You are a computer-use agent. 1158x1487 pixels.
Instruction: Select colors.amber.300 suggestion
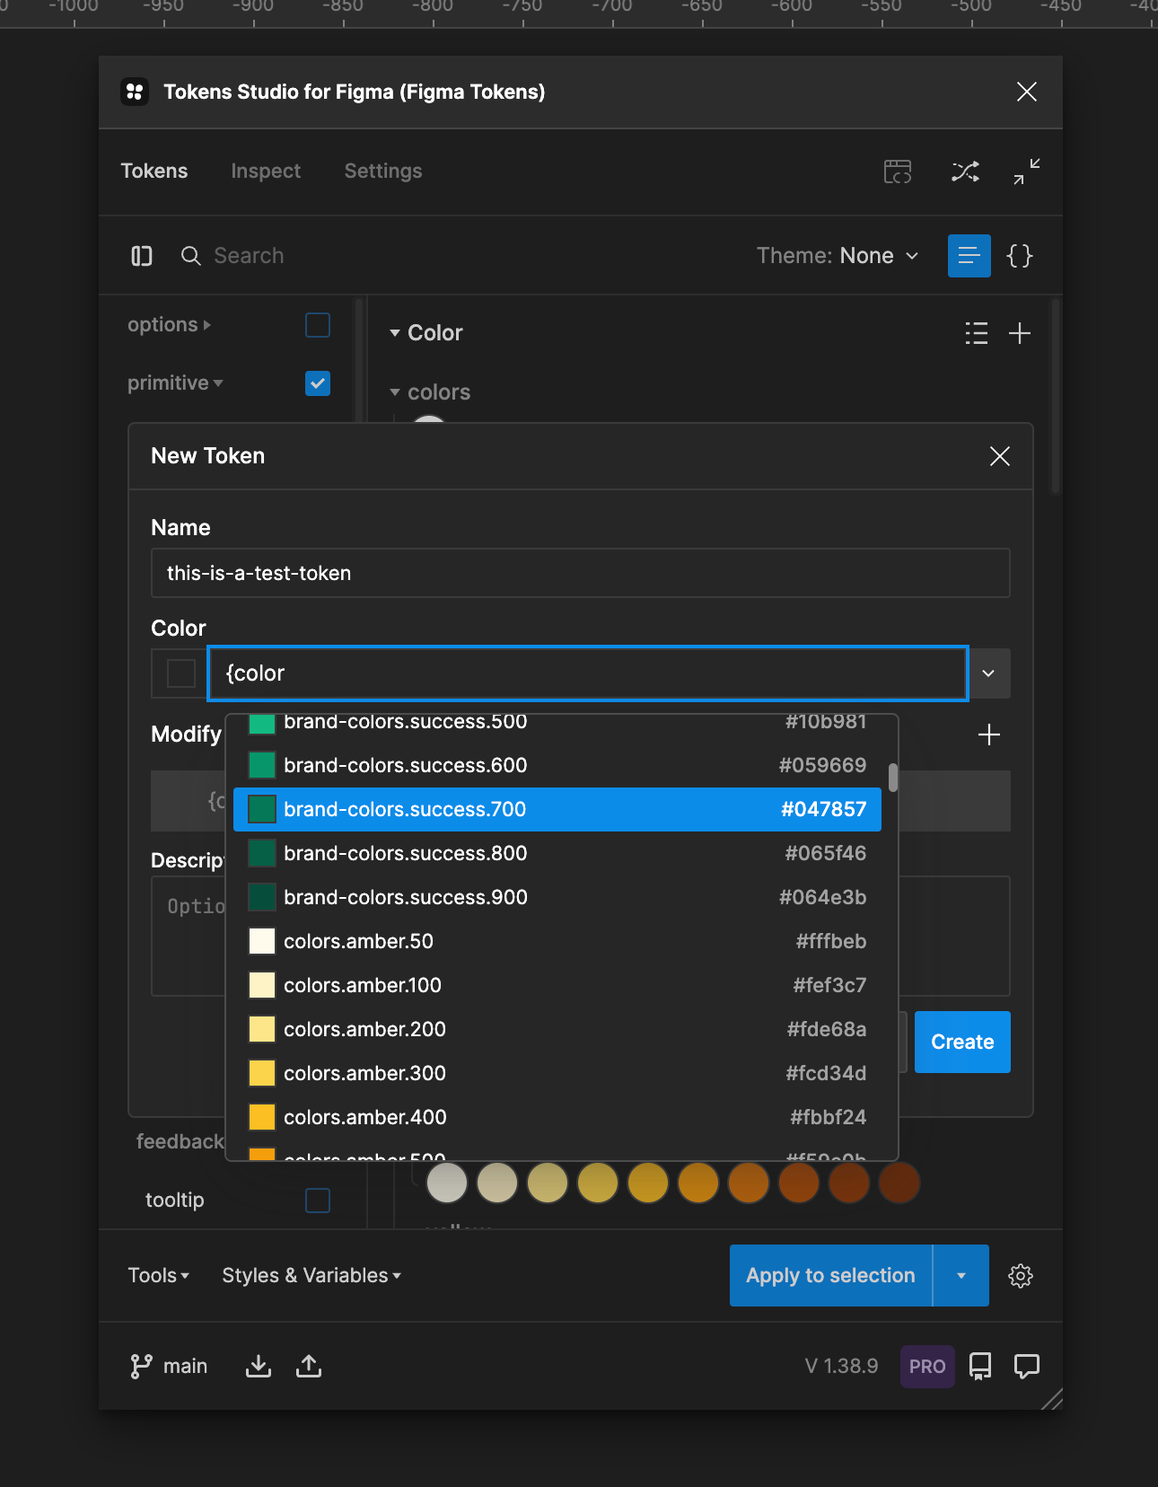[557, 1073]
